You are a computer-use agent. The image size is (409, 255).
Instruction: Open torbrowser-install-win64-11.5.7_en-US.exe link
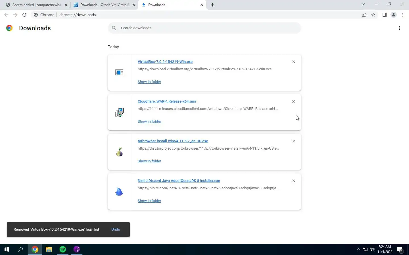[173, 141]
